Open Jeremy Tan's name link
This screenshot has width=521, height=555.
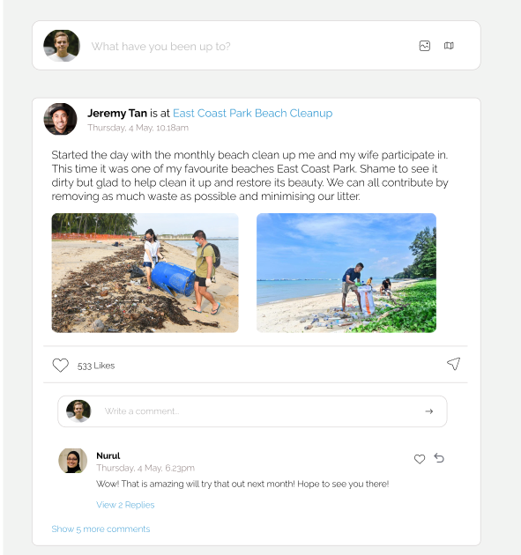coord(117,114)
